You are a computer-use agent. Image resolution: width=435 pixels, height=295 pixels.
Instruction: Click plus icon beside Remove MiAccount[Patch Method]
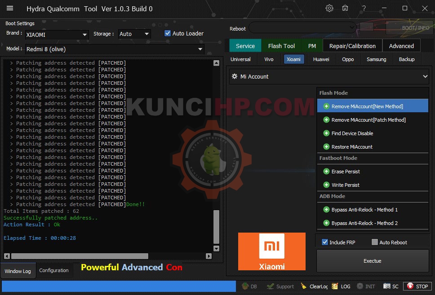click(x=327, y=120)
